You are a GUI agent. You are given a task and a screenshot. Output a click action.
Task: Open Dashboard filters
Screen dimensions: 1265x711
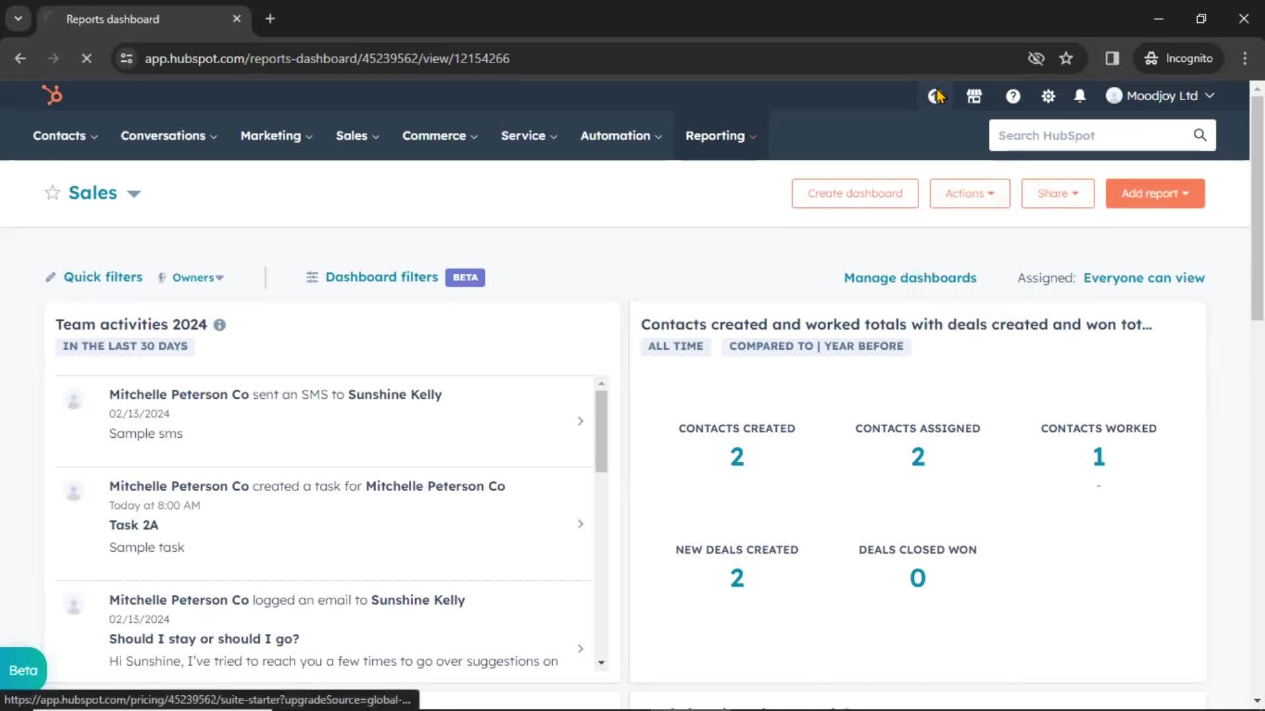(x=381, y=277)
